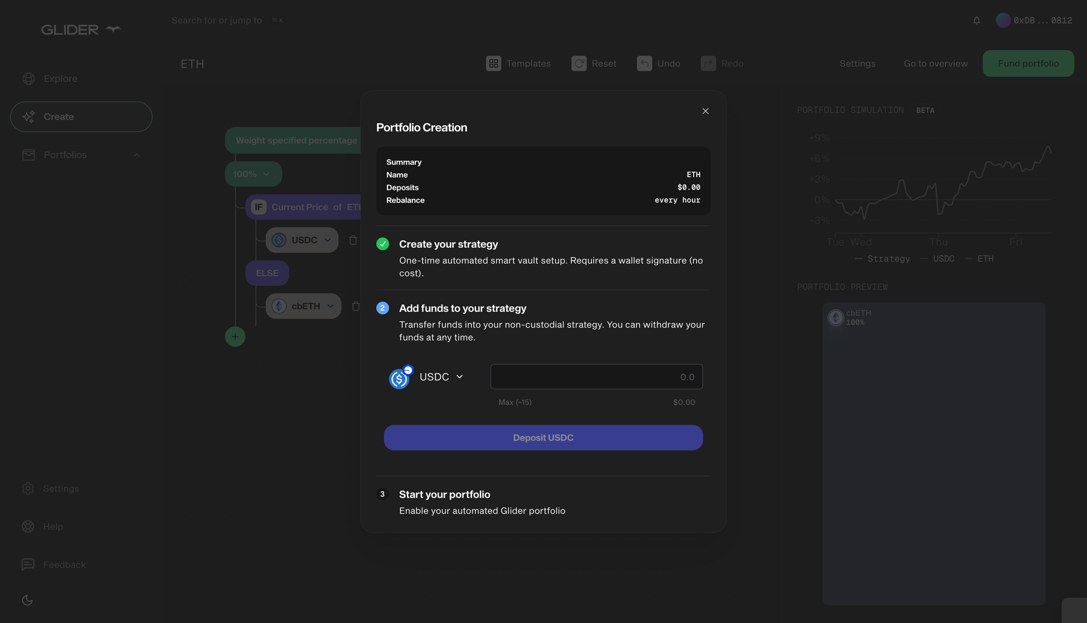
Task: Collapse the Portfolios sidebar section
Action: pos(137,155)
